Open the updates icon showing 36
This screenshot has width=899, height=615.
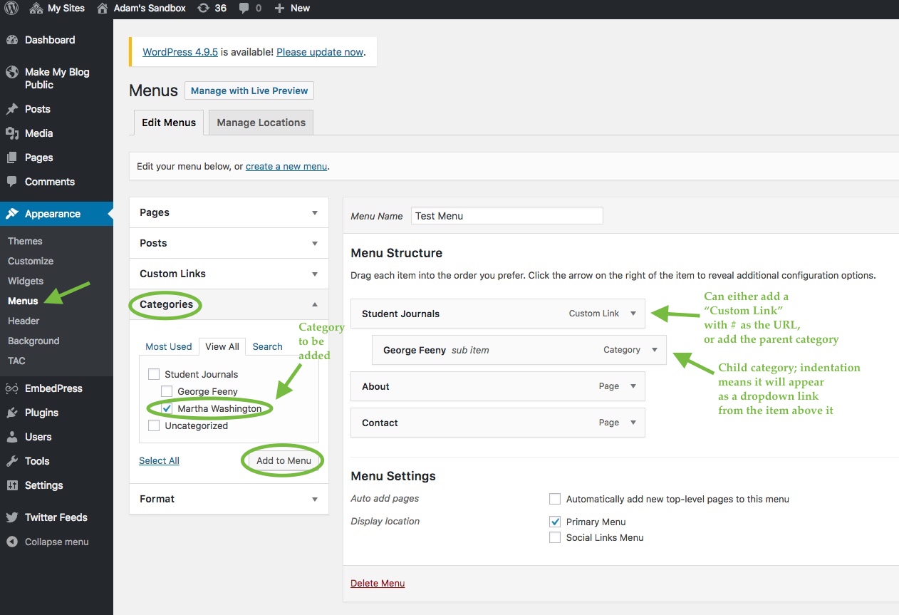(x=204, y=9)
